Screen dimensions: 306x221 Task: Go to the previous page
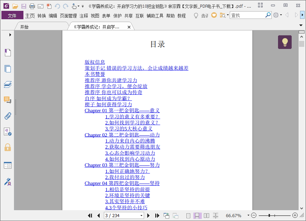pos(98,215)
